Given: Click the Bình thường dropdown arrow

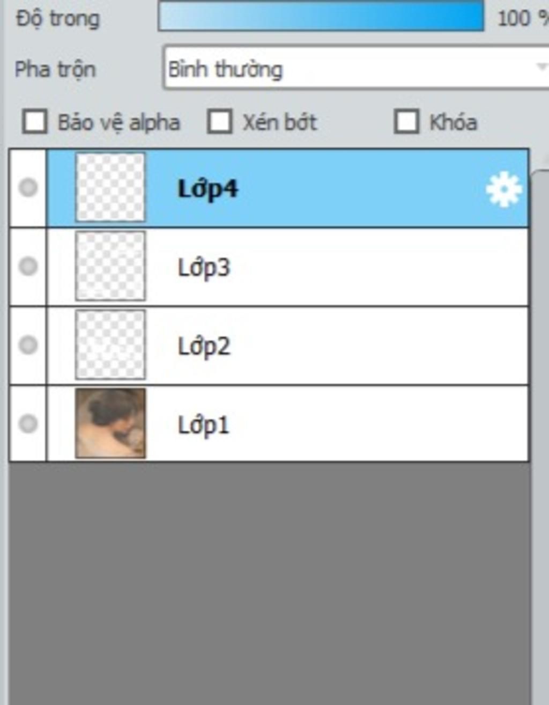Looking at the screenshot, I should 541,67.
